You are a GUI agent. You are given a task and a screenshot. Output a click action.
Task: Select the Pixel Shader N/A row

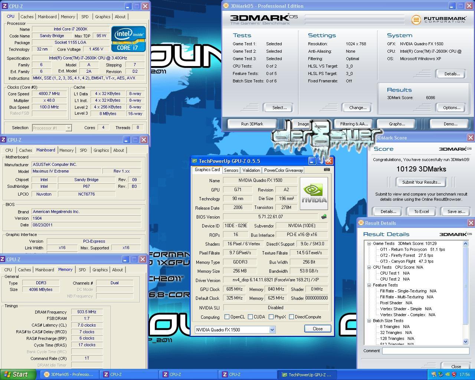click(x=397, y=303)
